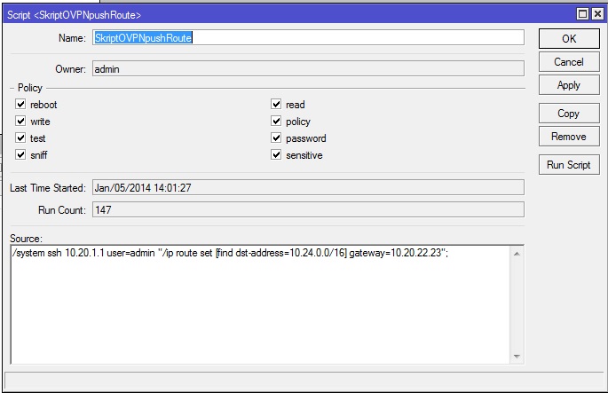Viewport: 608px width, 393px height.
Task: Click the Source scrollbar down arrow
Action: (x=517, y=356)
